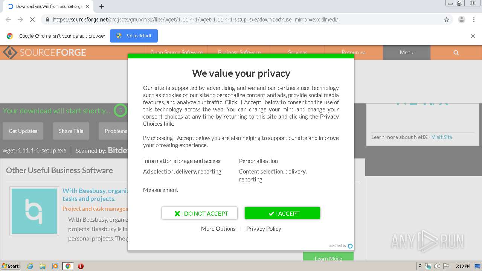Decline with I DO NOT ACCEPT
Screen dimensions: 482x271
pos(200,213)
